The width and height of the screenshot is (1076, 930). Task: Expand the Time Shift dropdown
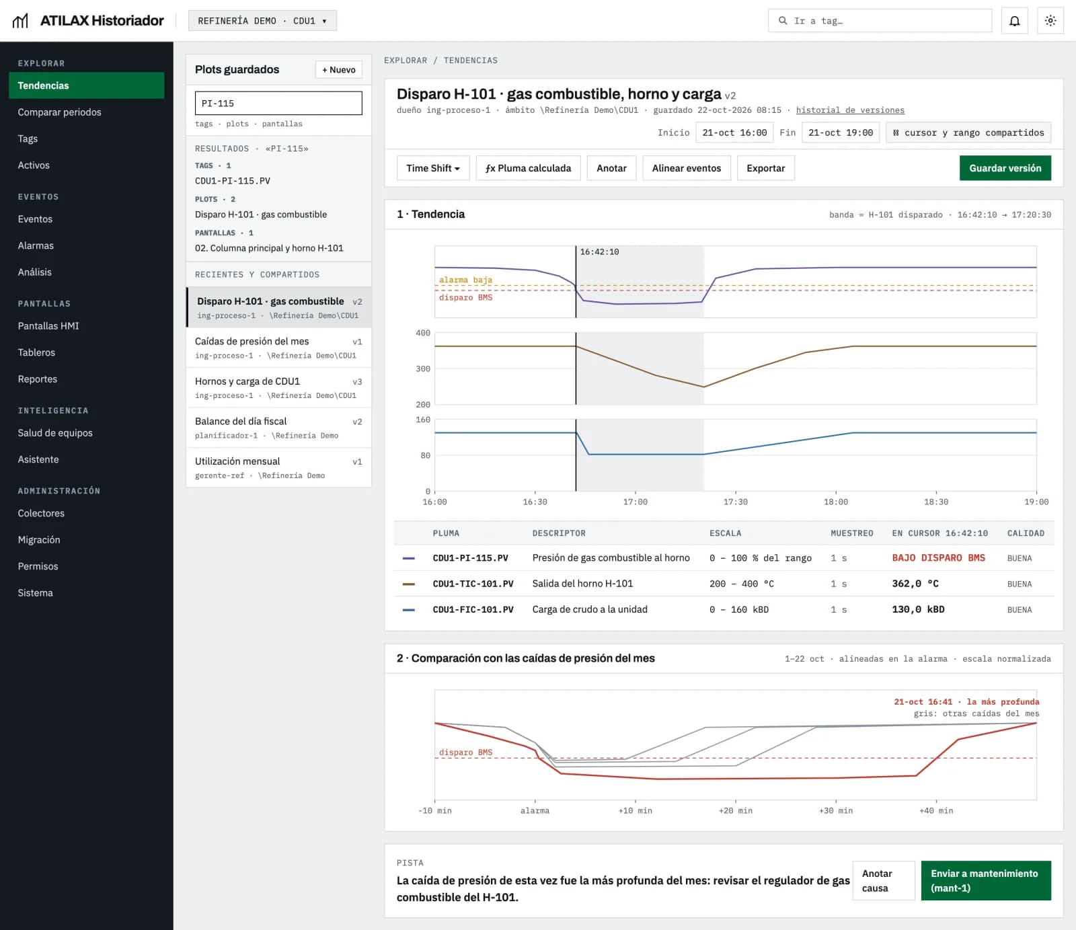coord(432,168)
